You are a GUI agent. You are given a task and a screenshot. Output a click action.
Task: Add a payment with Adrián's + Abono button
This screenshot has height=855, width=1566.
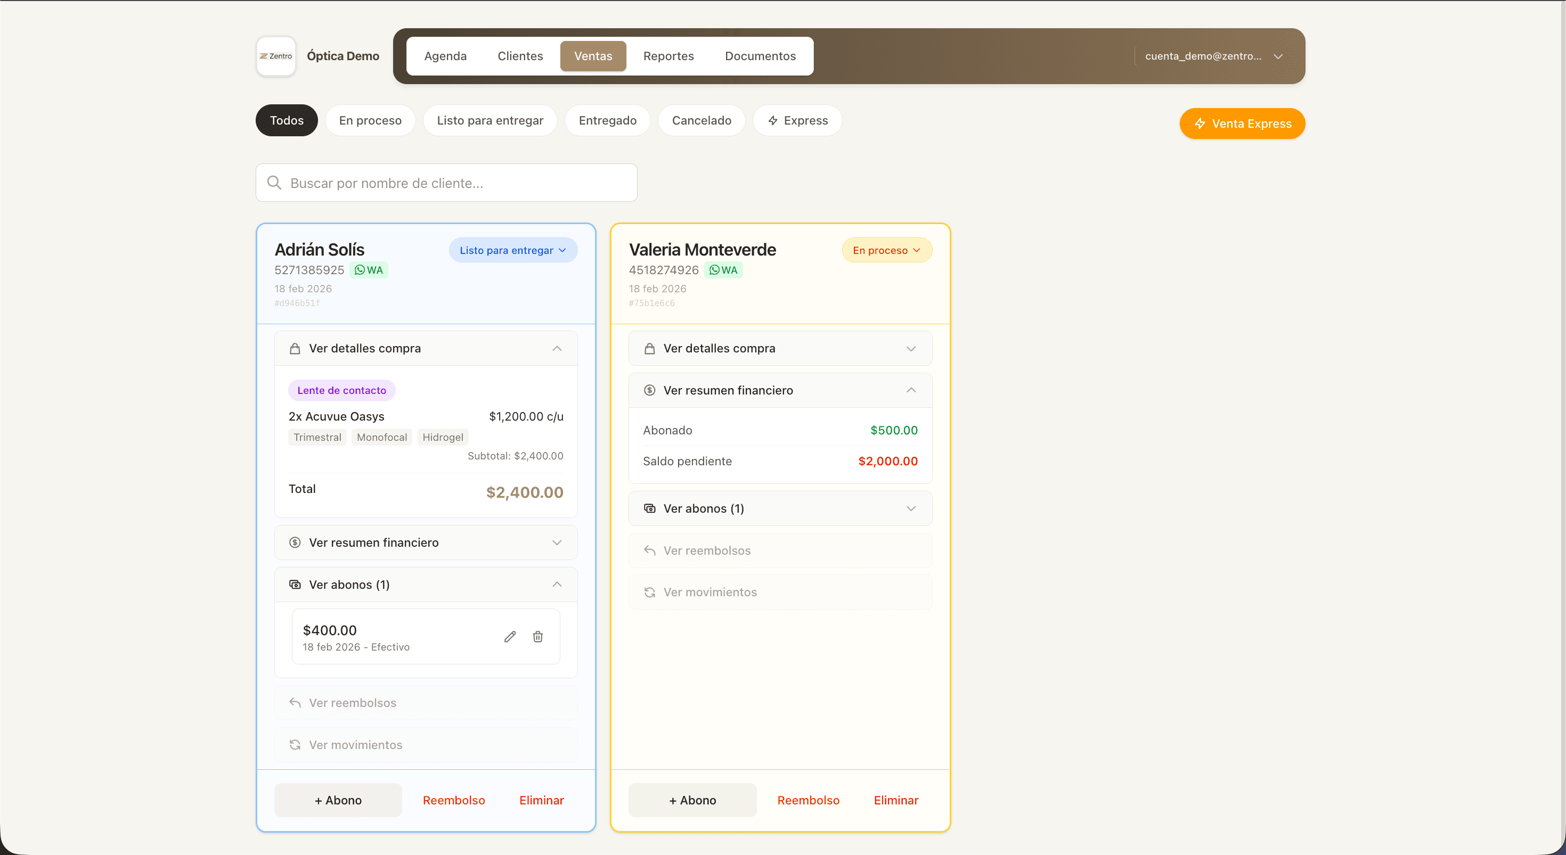click(x=338, y=800)
